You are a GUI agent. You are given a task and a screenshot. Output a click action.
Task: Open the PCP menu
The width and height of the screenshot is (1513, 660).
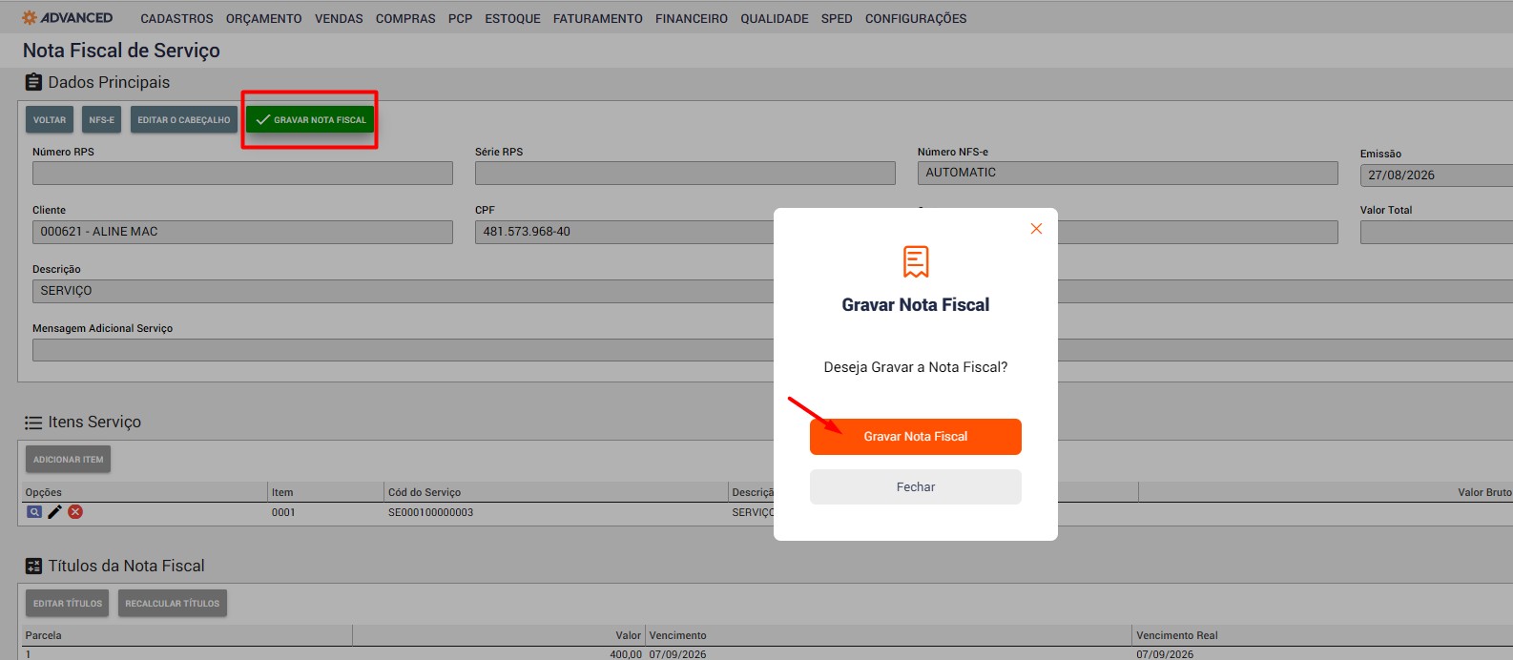[x=460, y=18]
